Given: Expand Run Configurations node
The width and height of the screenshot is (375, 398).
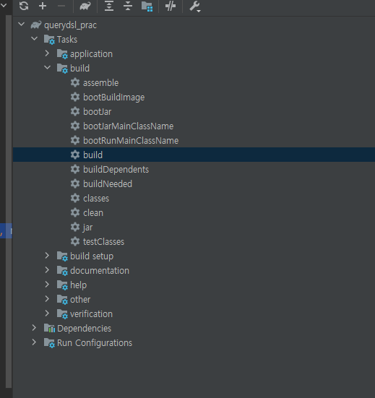Looking at the screenshot, I should 34,342.
